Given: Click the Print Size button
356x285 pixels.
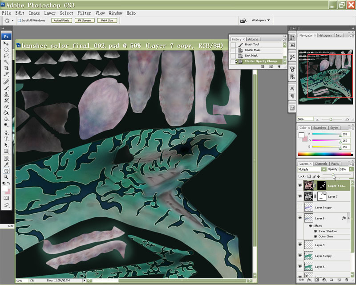Looking at the screenshot, I should [x=107, y=20].
